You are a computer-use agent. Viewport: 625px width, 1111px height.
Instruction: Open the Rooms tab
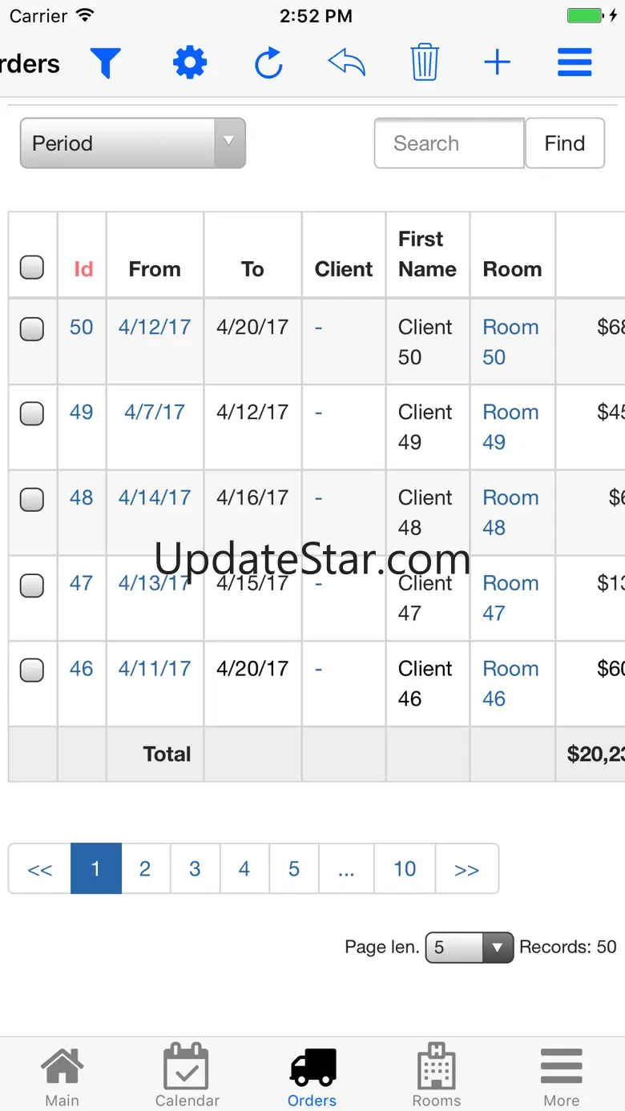click(437, 1075)
